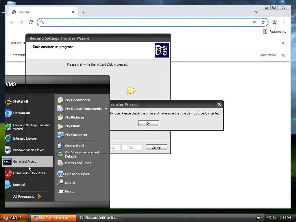Share this page icon in address bar
This screenshot has width=296, height=222.
point(254,22)
